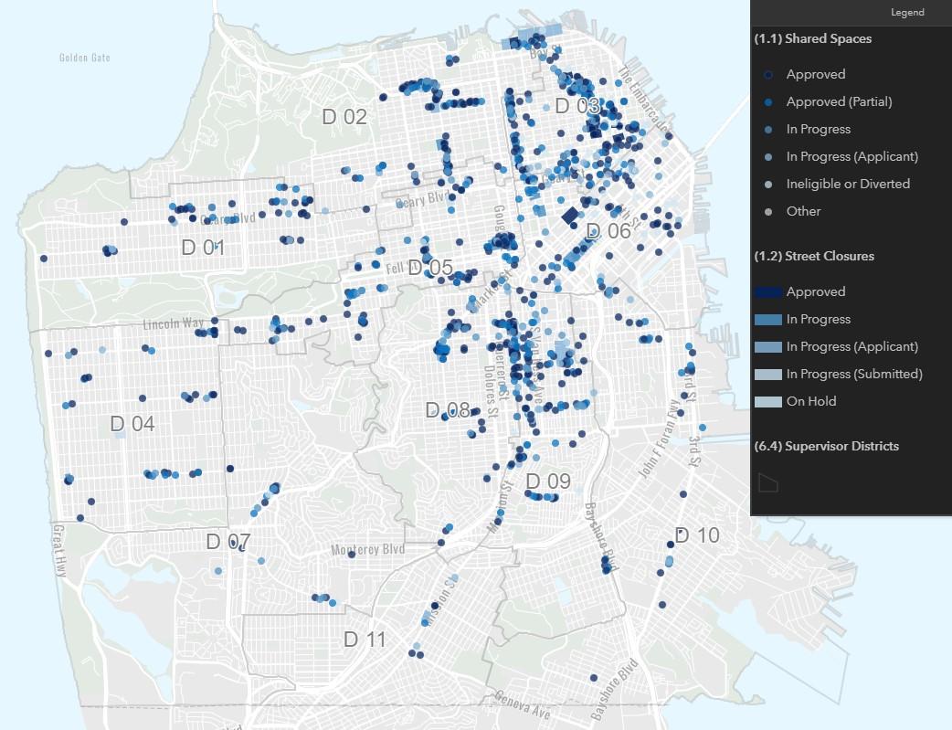Select the Ineligible or Diverted symbol
This screenshot has width=952, height=730.
pos(767,184)
